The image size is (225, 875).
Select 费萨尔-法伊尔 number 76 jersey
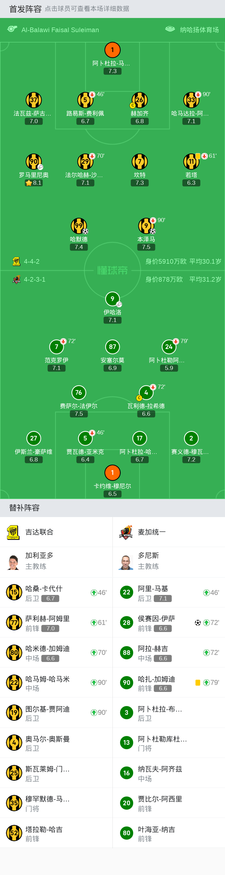click(x=79, y=393)
